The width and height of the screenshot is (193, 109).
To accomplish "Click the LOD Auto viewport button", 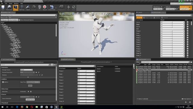I will pos(85,14).
